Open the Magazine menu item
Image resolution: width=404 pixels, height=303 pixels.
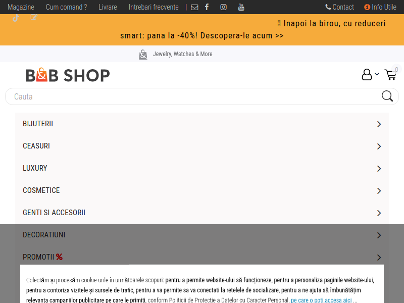[21, 7]
